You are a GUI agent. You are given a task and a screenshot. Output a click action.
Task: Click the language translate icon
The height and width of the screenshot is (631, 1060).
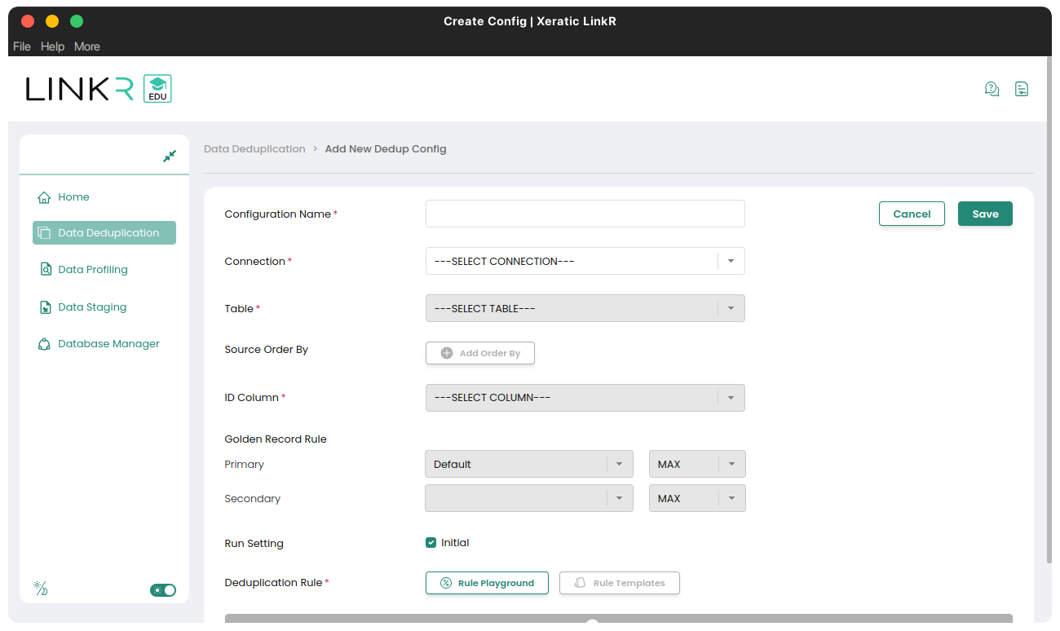tap(40, 589)
